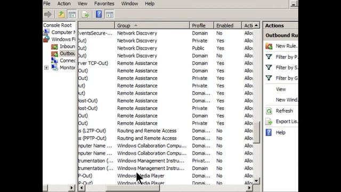Click Refresh in the Actions pane

coord(284,111)
